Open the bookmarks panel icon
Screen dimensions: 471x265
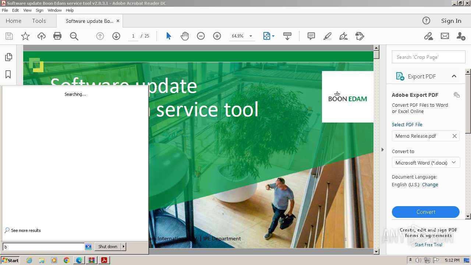coord(8,74)
